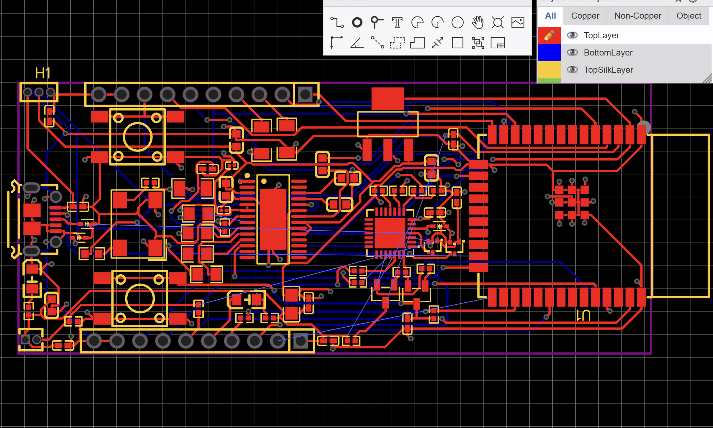The image size is (713, 428).
Task: Choose the Solid Region tool
Action: [x=417, y=43]
